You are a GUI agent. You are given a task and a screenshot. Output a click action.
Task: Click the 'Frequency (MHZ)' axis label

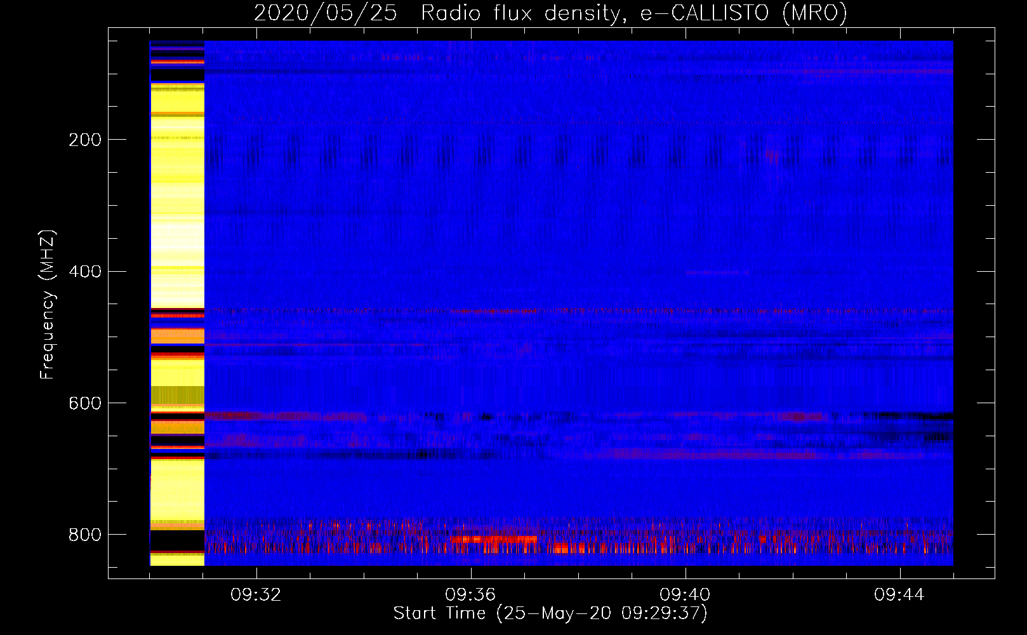tap(48, 305)
